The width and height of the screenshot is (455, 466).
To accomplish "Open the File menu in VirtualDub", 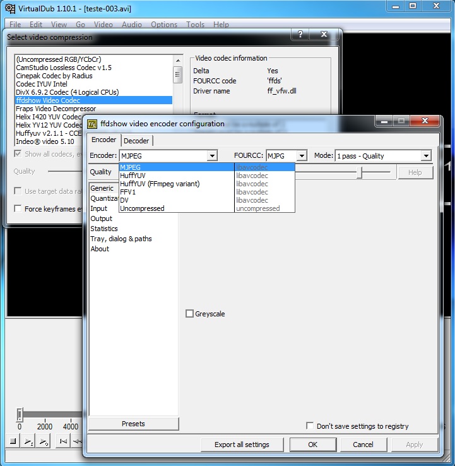I will (x=15, y=25).
